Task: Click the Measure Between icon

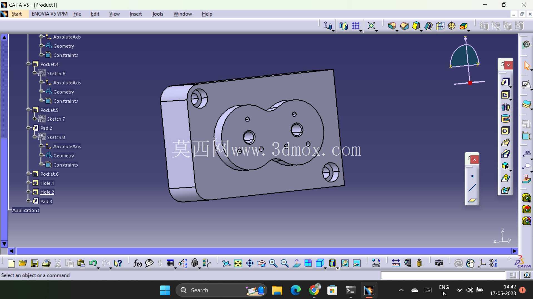Action: (396, 263)
